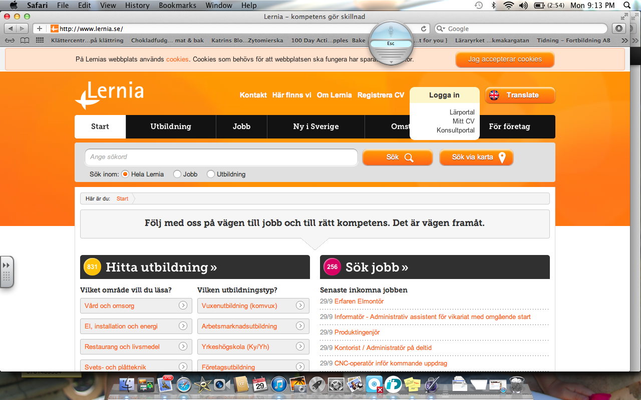Screen dimensions: 641x400
Task: Click the UK flag on the Translate button
Action: coord(494,95)
